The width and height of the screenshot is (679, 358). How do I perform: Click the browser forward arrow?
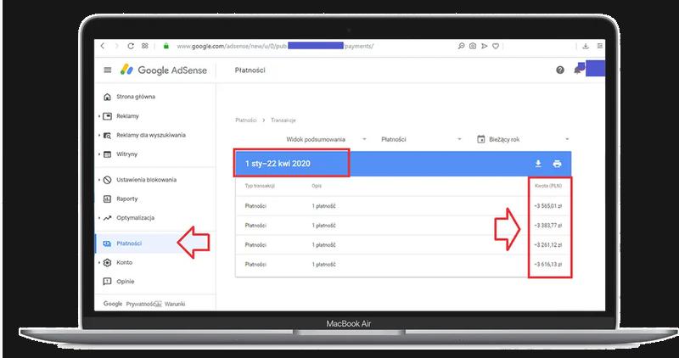tap(116, 46)
